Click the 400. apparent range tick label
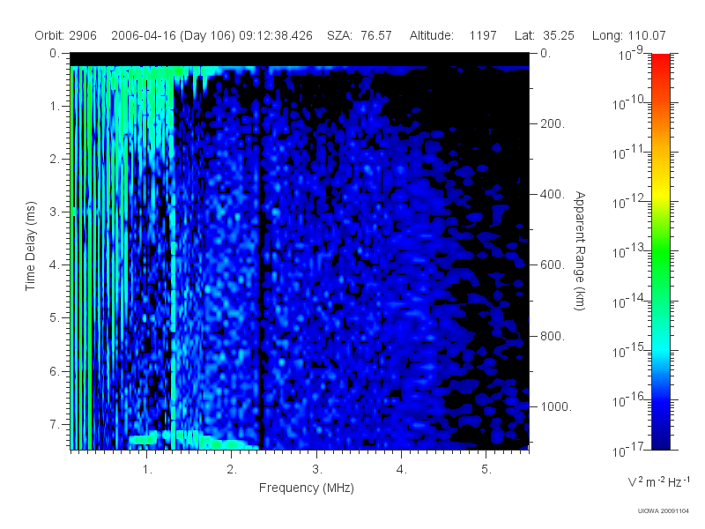705x529 pixels. (x=553, y=194)
